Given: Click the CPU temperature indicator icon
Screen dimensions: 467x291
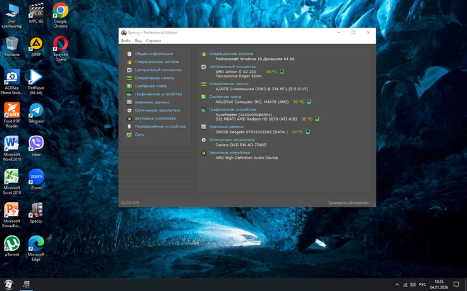Looking at the screenshot, I should pyautogui.click(x=282, y=71).
